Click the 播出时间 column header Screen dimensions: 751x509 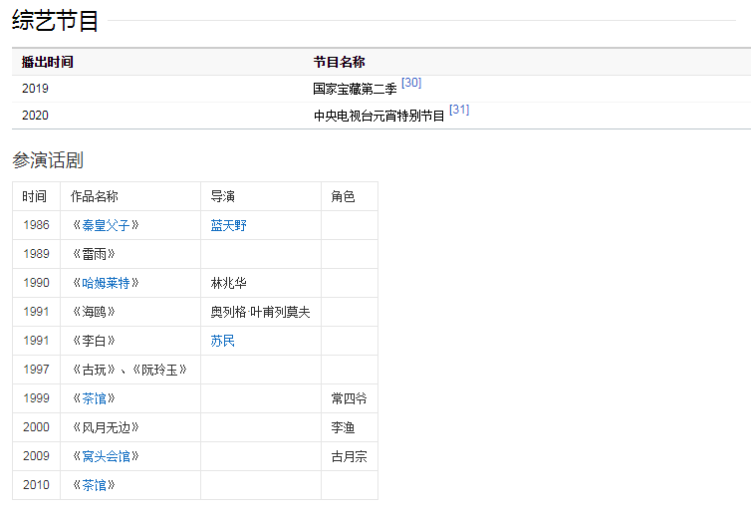click(47, 62)
